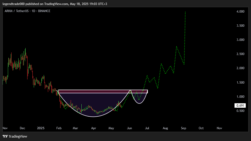Click the 'Apr' label on the time axis
Viewport: 251px width, 141px height.
point(93,128)
